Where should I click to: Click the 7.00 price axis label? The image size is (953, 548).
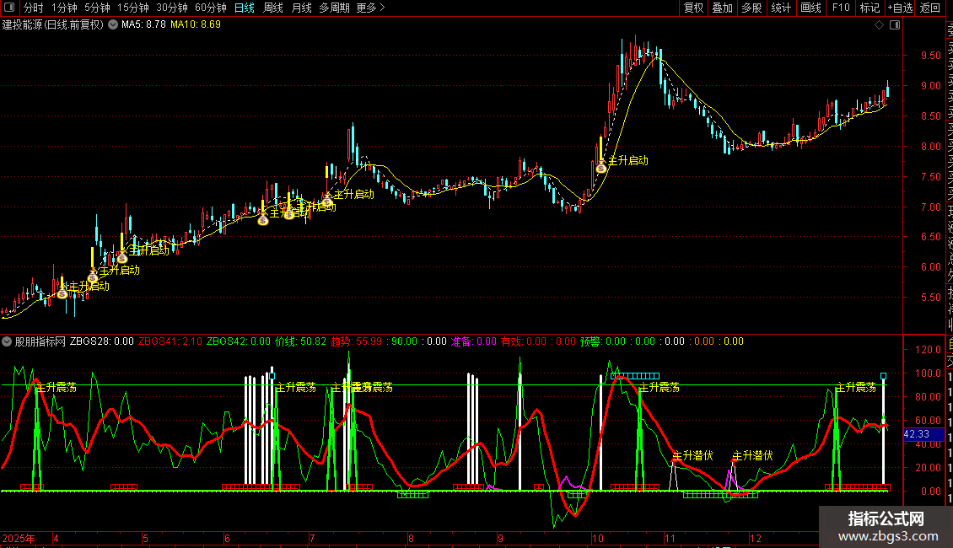(x=930, y=207)
